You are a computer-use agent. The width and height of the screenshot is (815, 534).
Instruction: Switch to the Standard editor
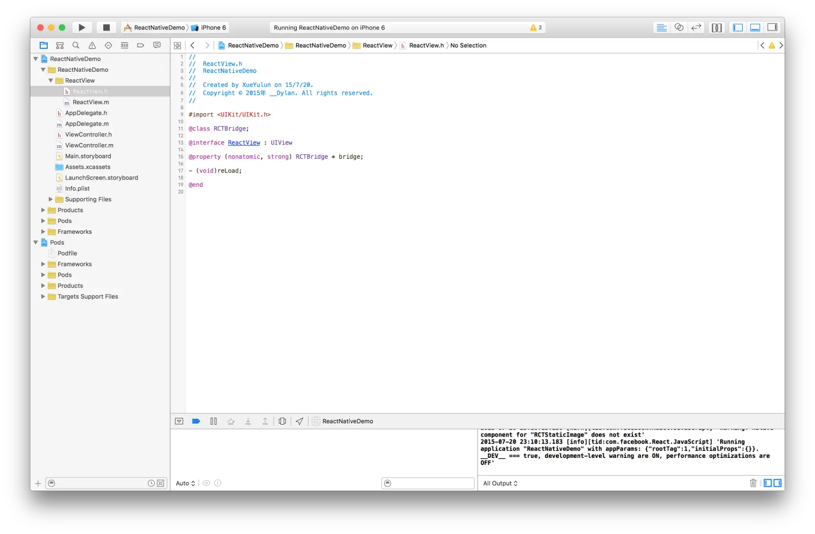pyautogui.click(x=661, y=28)
